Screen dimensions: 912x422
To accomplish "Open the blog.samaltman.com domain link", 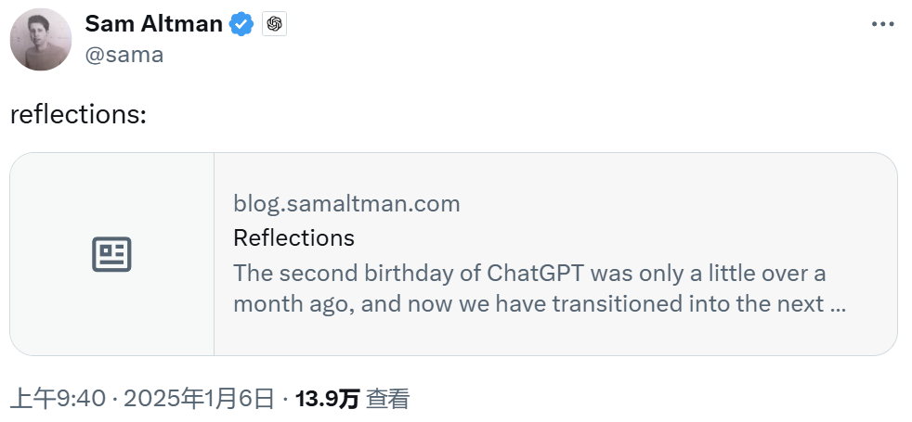I will pyautogui.click(x=346, y=204).
